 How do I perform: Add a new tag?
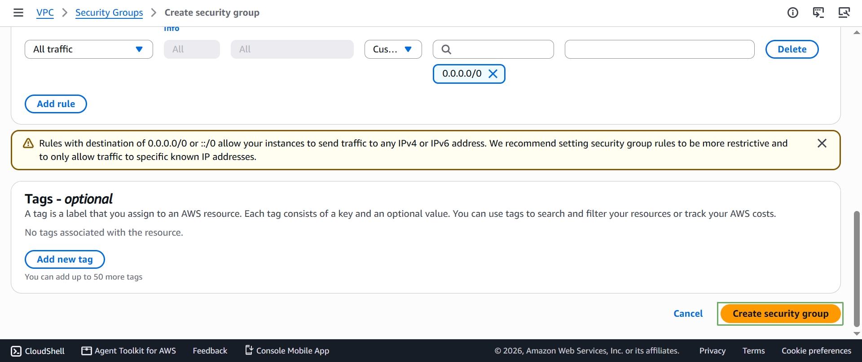click(x=65, y=259)
